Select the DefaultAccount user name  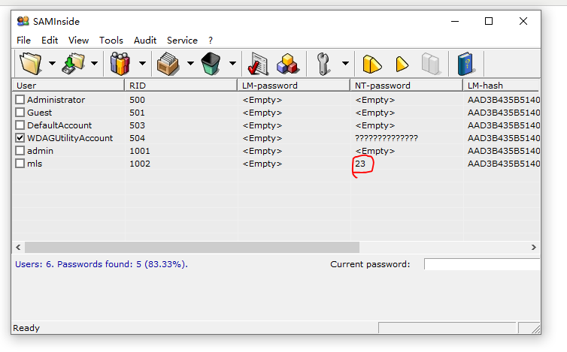59,125
